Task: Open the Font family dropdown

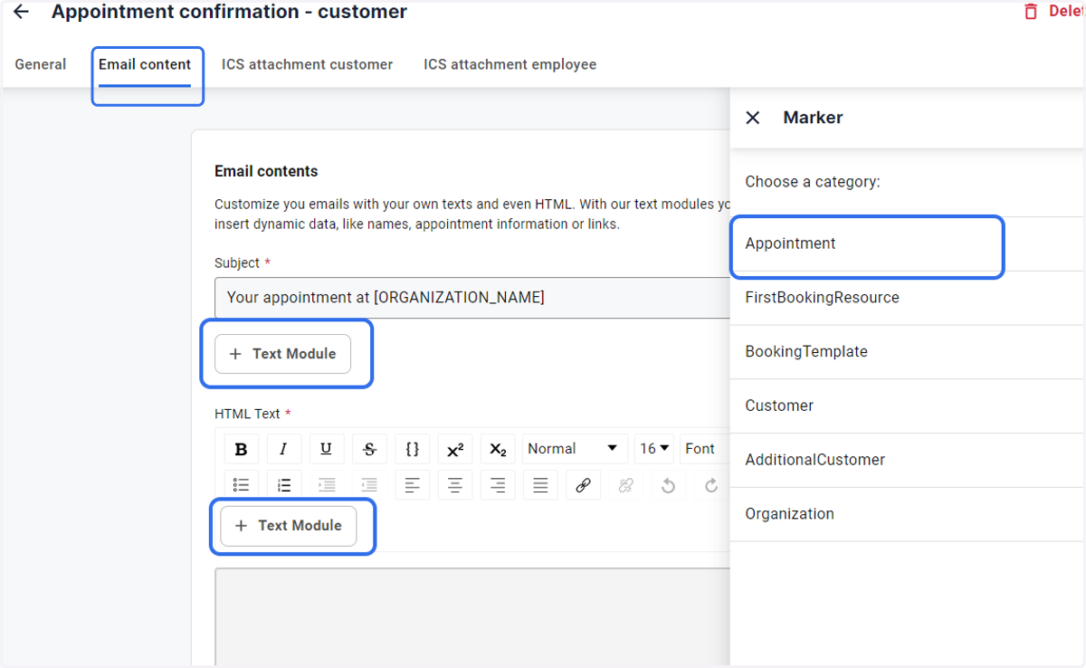Action: click(705, 449)
